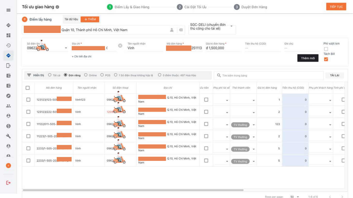Select the Online radio filter

(x=86, y=75)
